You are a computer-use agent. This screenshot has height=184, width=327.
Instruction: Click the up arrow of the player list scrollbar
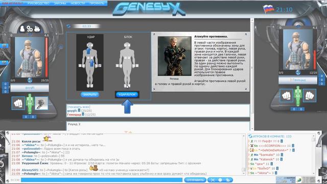coord(313,136)
